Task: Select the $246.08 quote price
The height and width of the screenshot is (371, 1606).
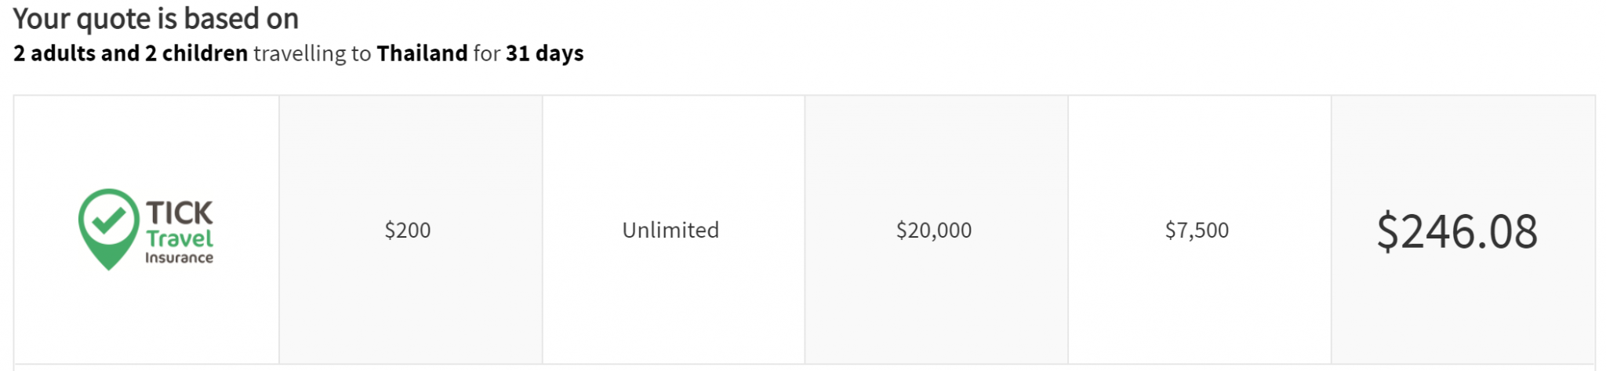Action: point(1457,231)
